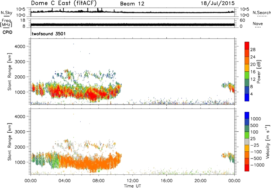The height and width of the screenshot is (188, 271).
Task: Click the bright blue bottom segment of Power colorbar
Action: point(247,97)
